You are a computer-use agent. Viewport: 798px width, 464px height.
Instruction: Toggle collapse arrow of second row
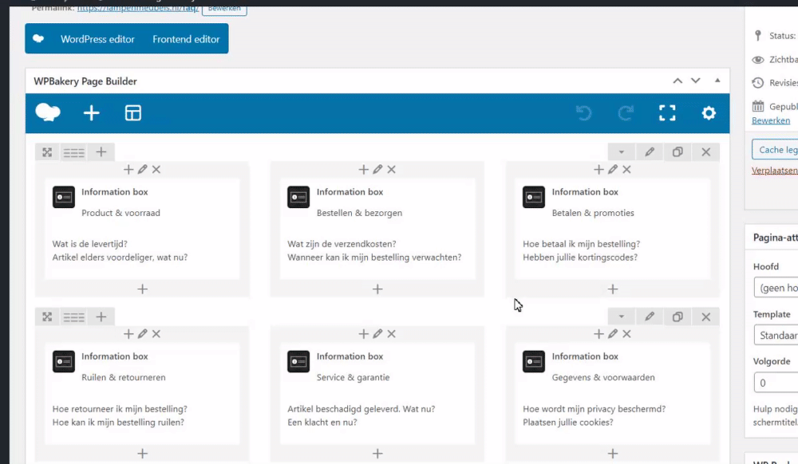[x=622, y=317]
